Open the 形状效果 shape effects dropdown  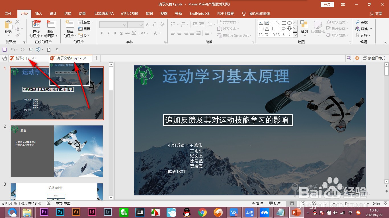338,35
